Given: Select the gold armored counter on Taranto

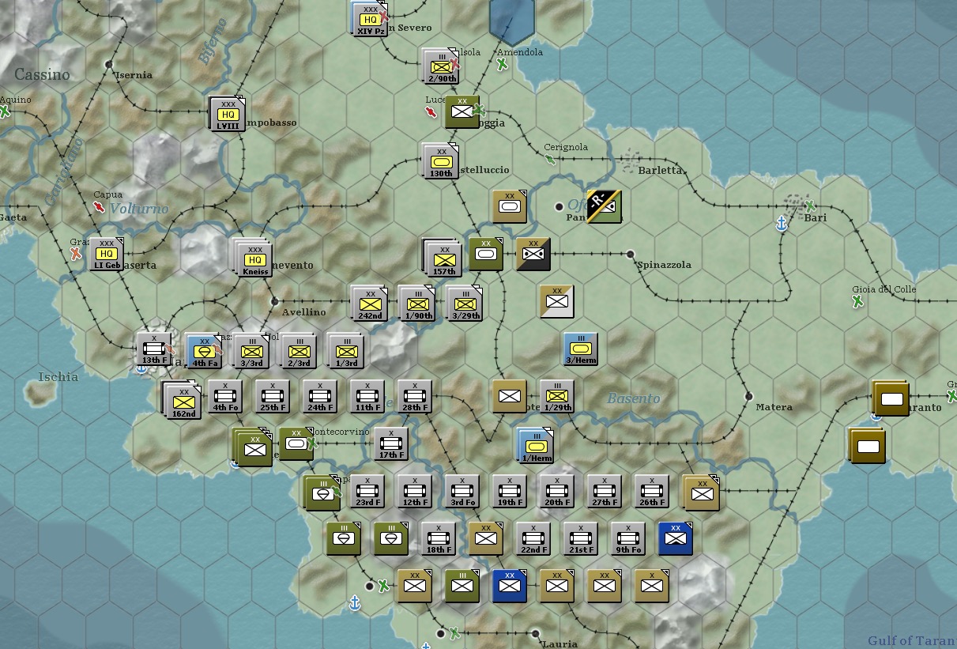Looking at the screenshot, I should tap(892, 398).
